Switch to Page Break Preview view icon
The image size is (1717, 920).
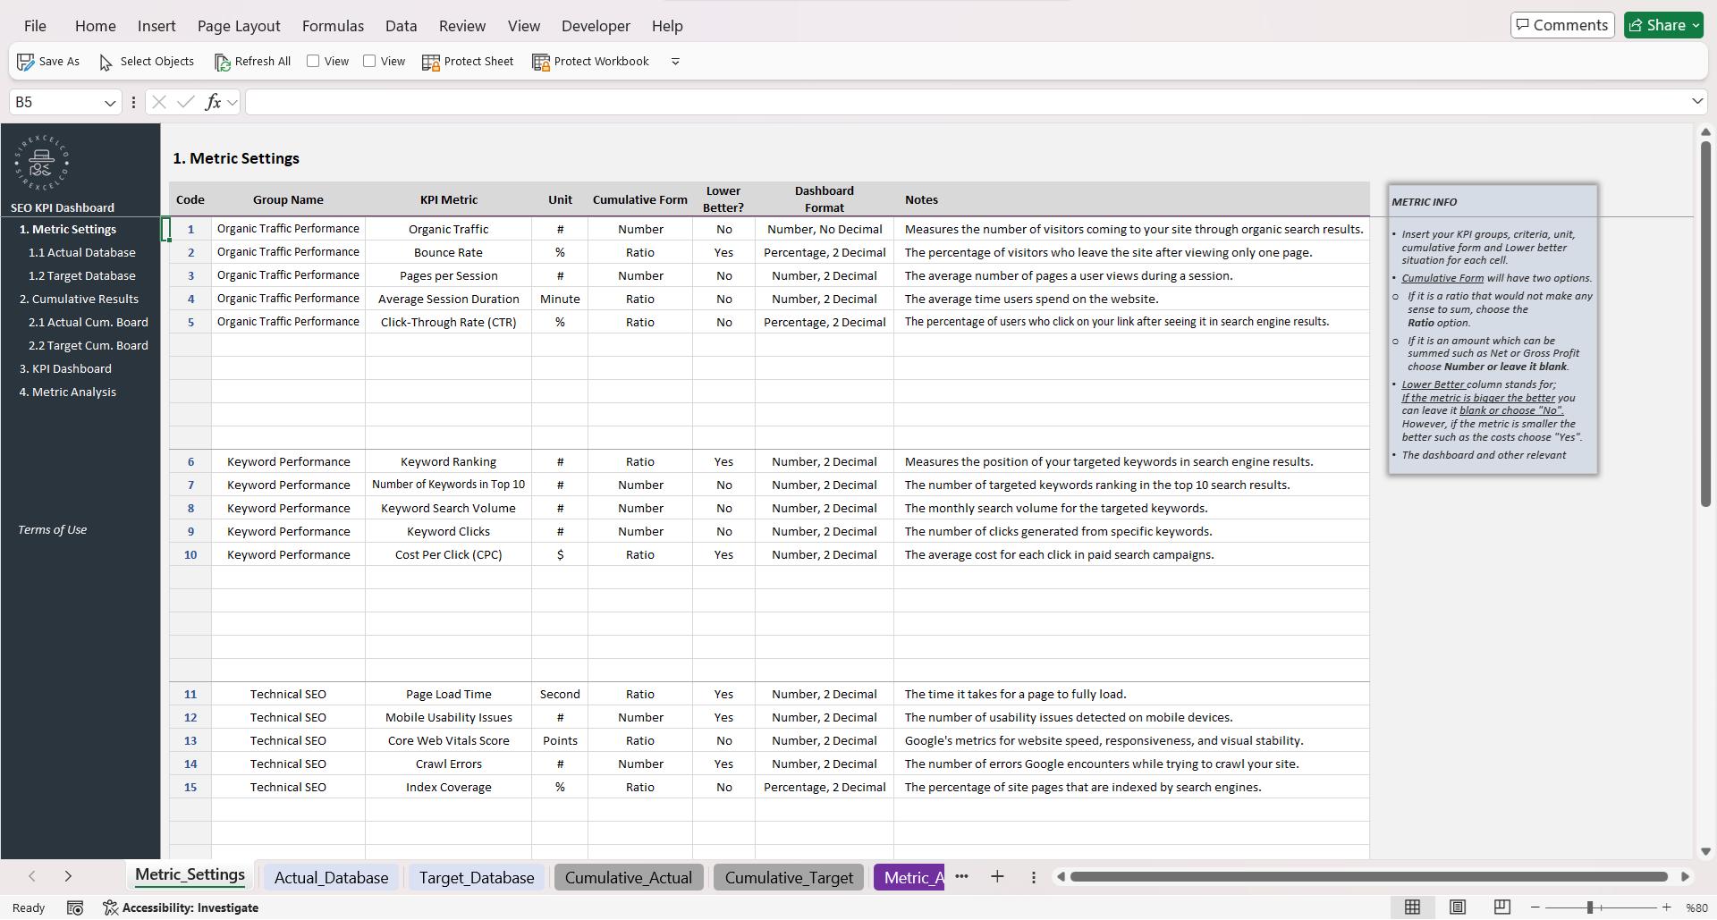point(1501,907)
